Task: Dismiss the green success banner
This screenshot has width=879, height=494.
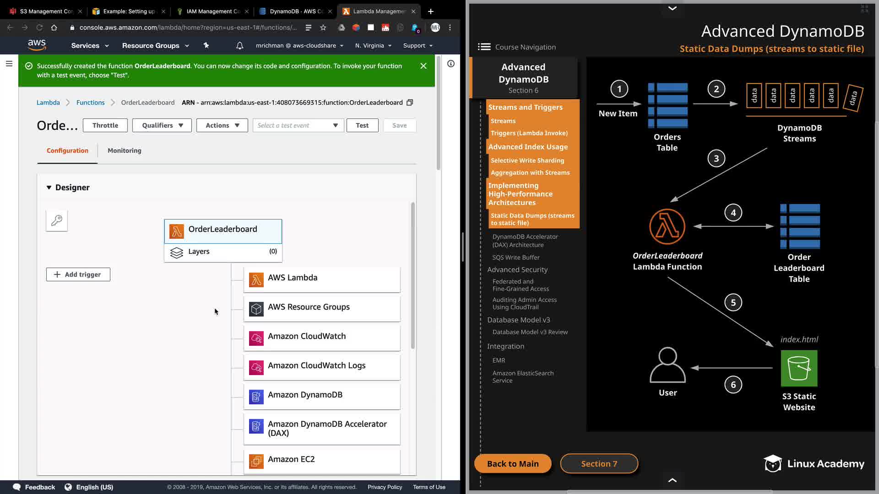Action: [423, 66]
